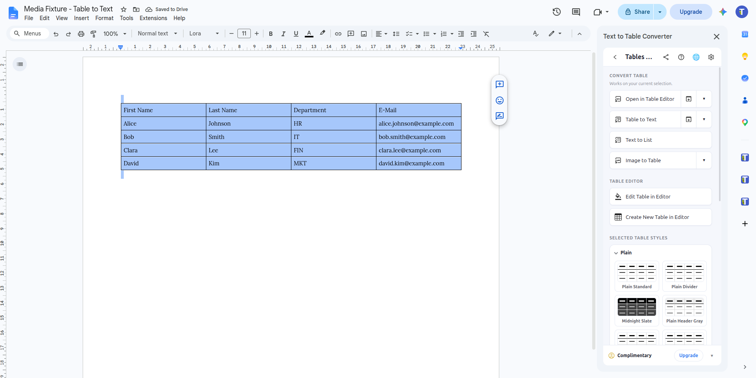Image resolution: width=756 pixels, height=378 pixels.
Task: Increase font size with plus button
Action: [257, 34]
